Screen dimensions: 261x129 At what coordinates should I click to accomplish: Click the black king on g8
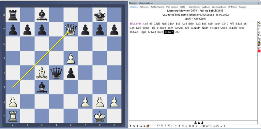click(x=100, y=15)
